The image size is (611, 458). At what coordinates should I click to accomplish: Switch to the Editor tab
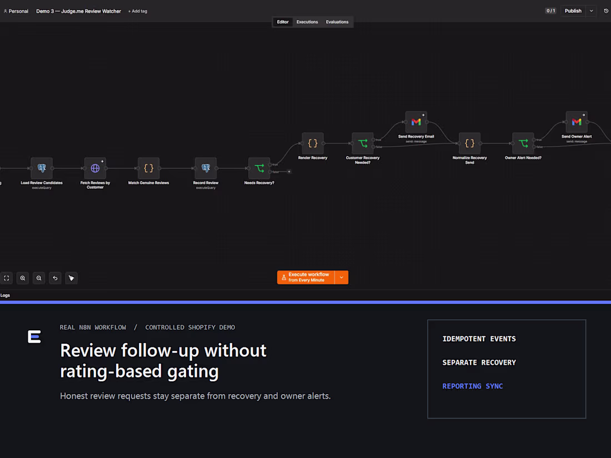[283, 22]
